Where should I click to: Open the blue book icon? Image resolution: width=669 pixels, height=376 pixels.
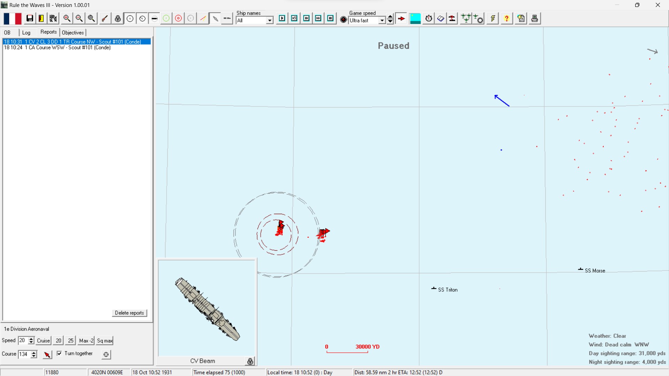pyautogui.click(x=441, y=18)
